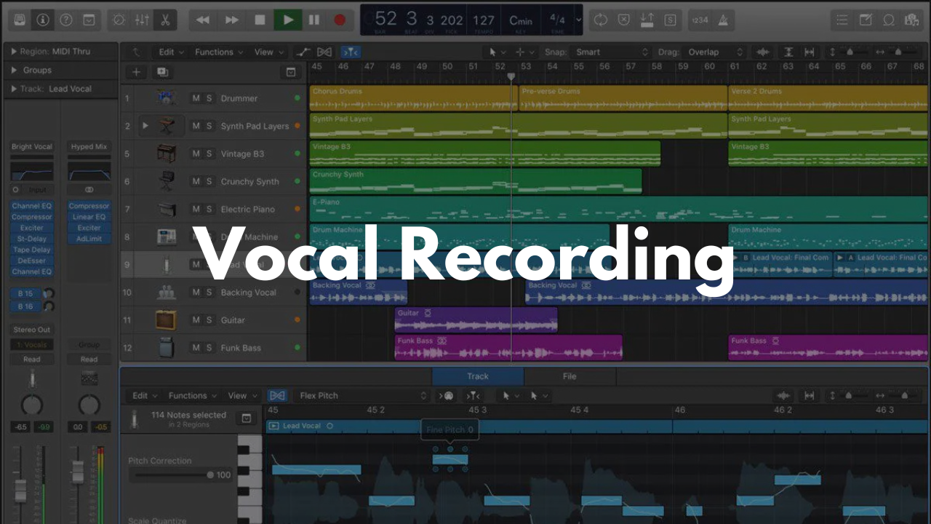Enable the Metronome click icon
Screen dimensions: 931x524
[724, 20]
